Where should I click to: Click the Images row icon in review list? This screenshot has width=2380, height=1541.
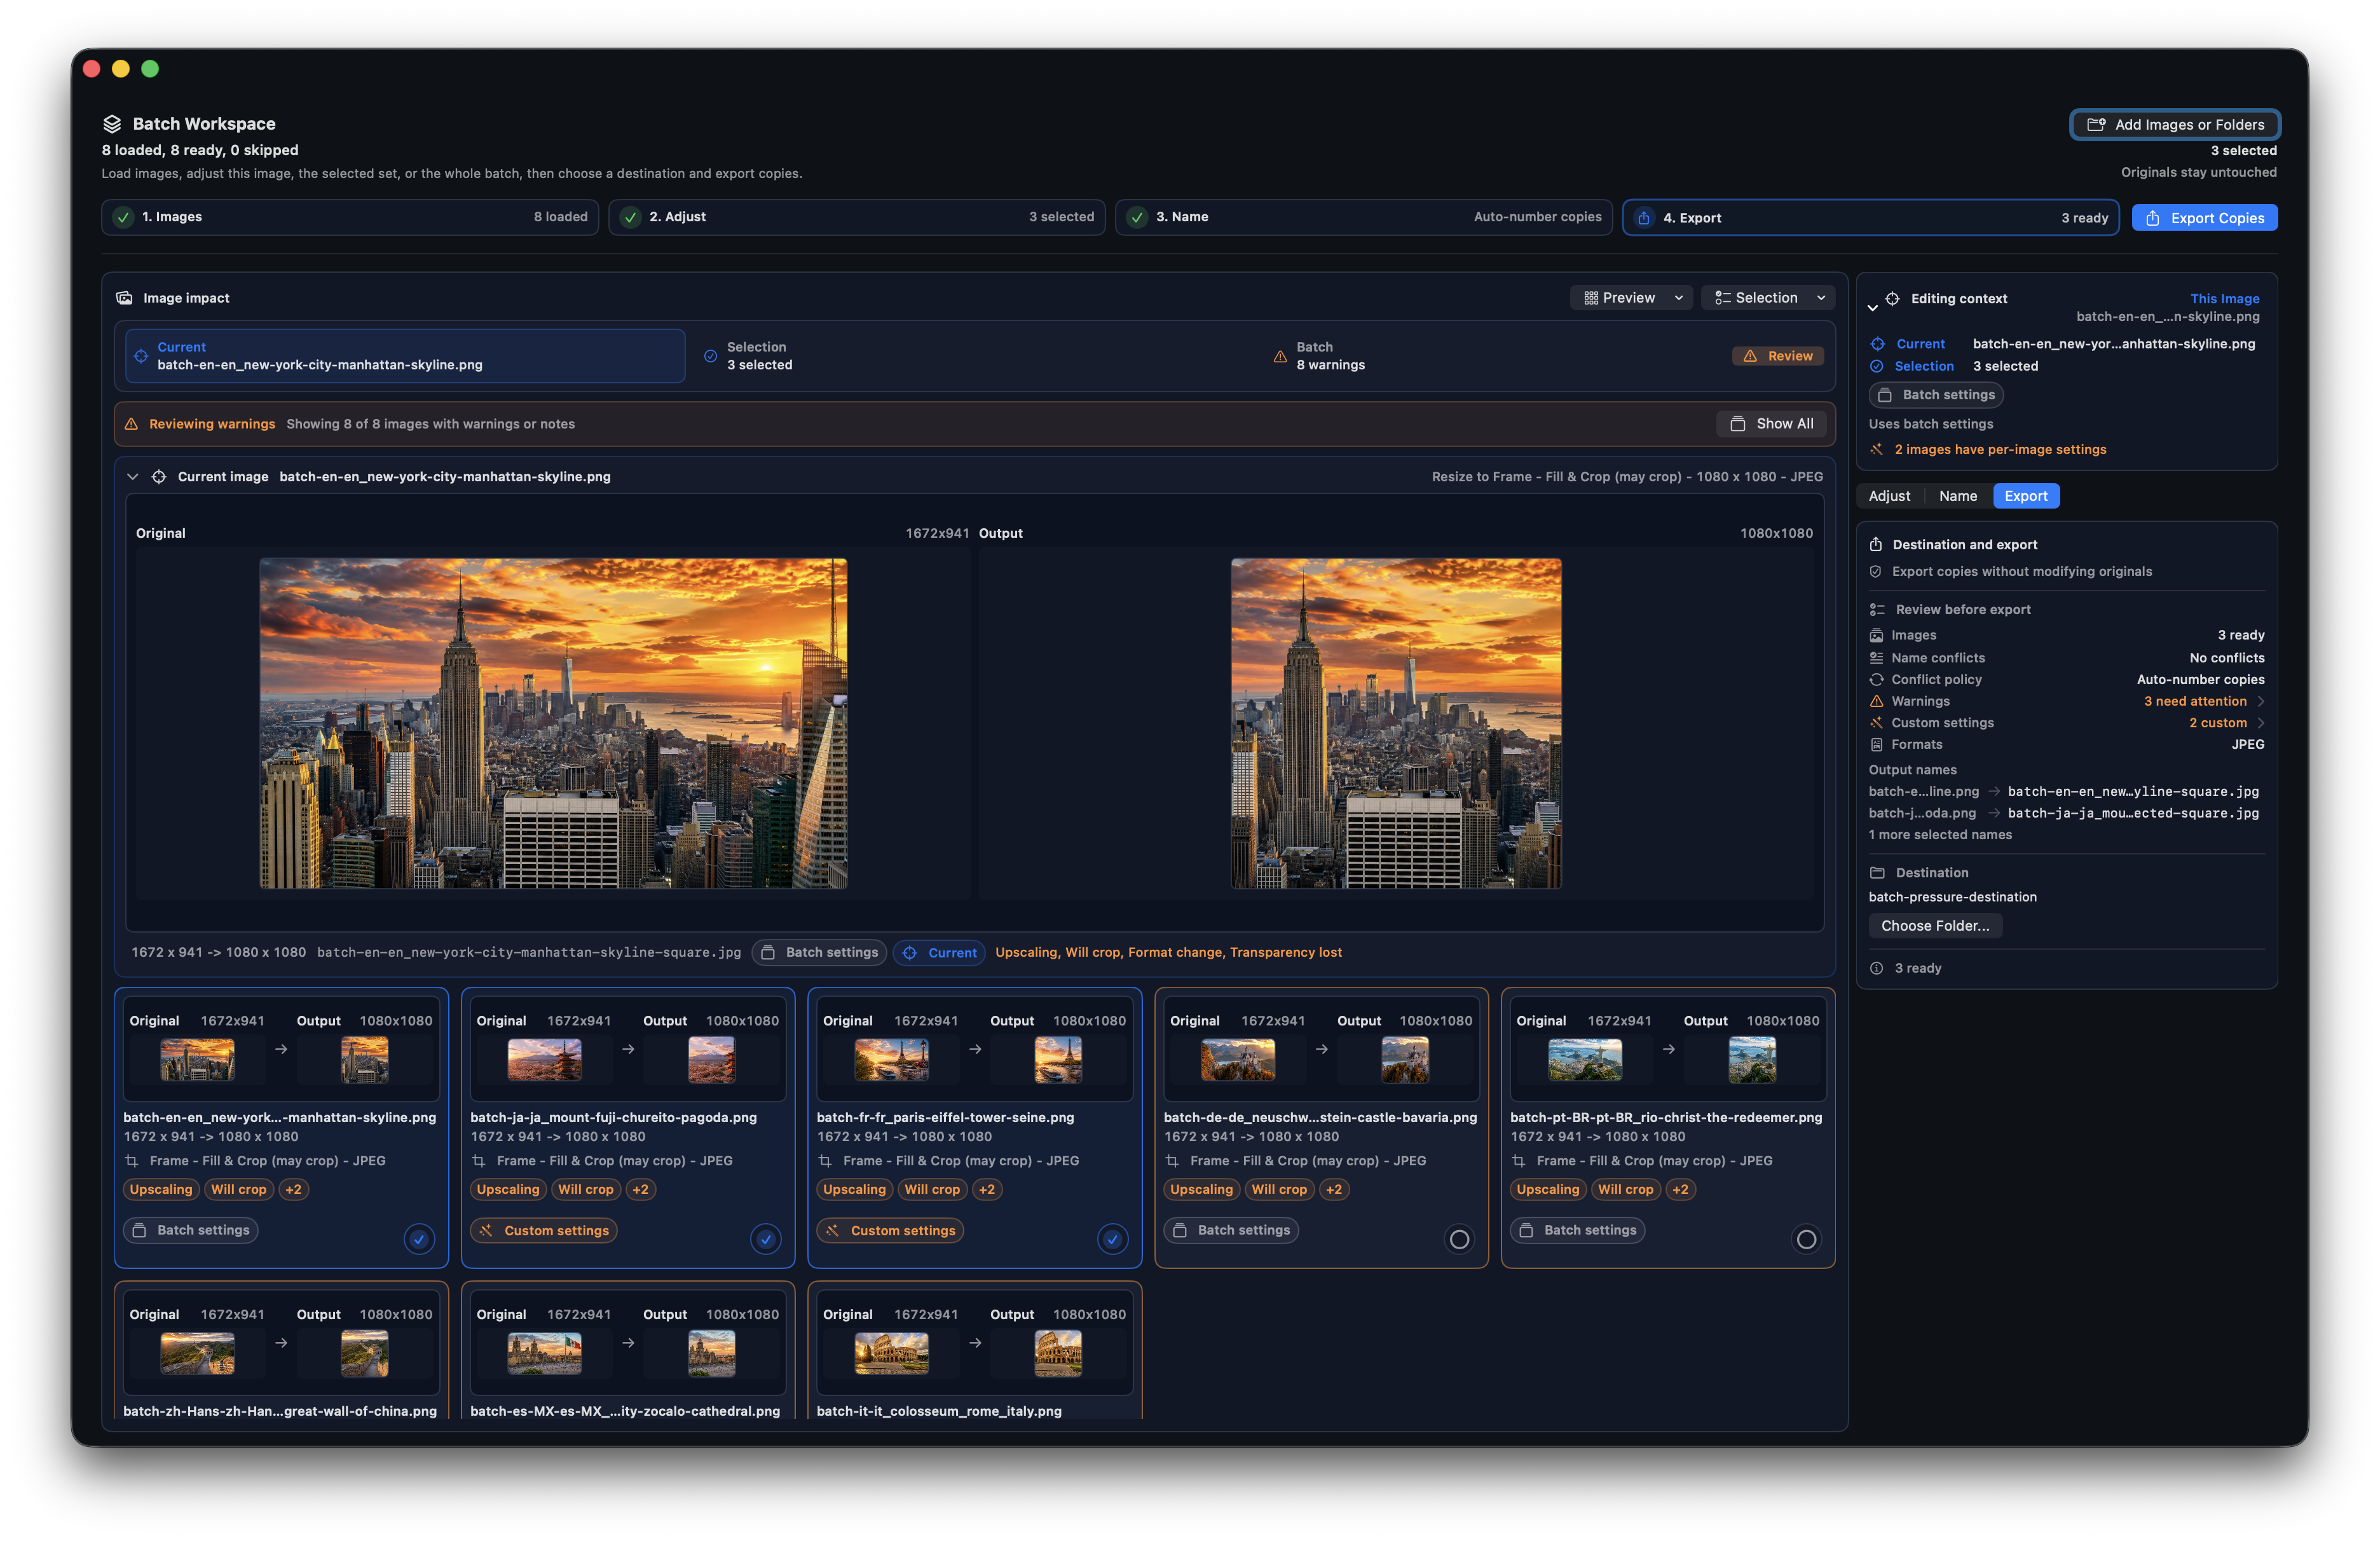pyautogui.click(x=1876, y=636)
